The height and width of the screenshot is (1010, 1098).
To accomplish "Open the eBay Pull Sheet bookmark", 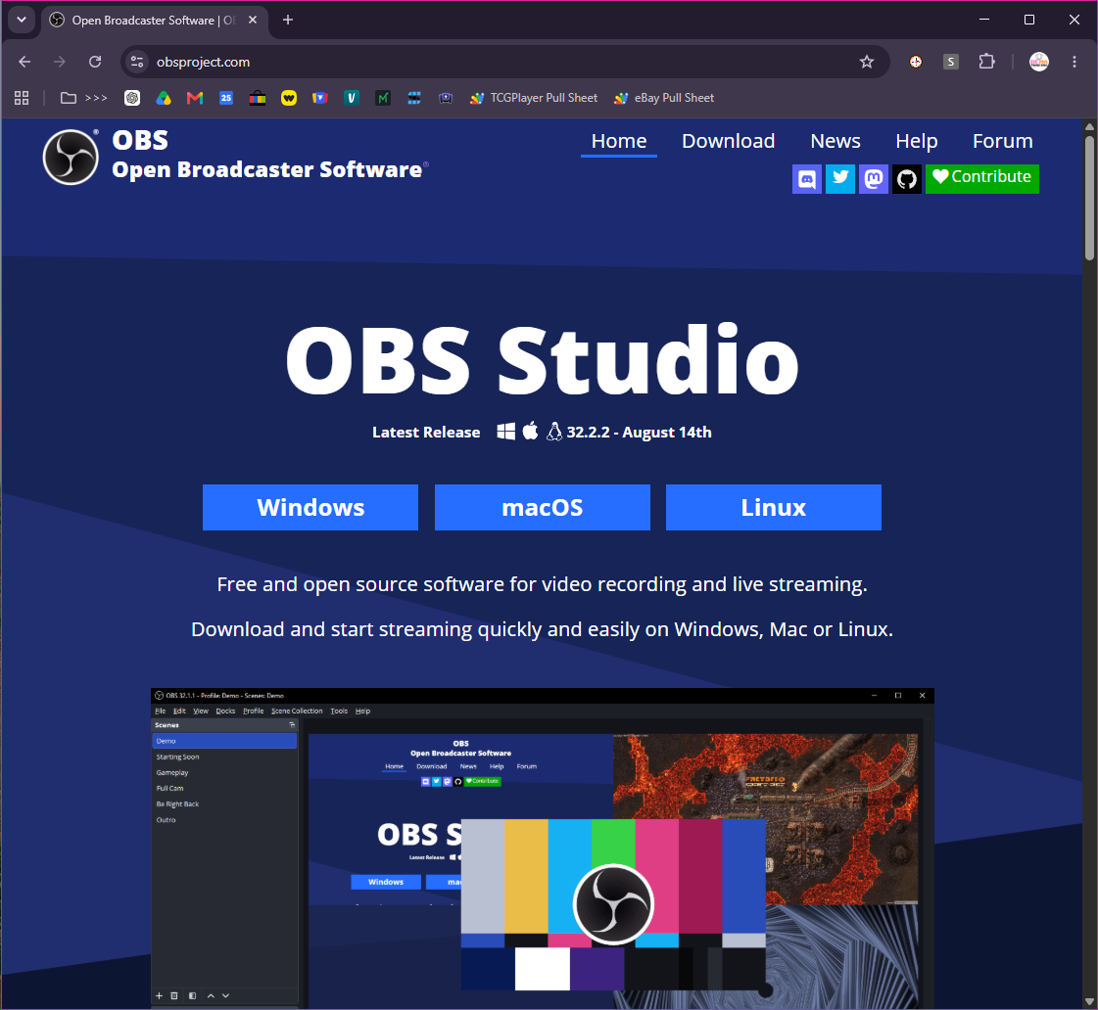I will coord(663,98).
